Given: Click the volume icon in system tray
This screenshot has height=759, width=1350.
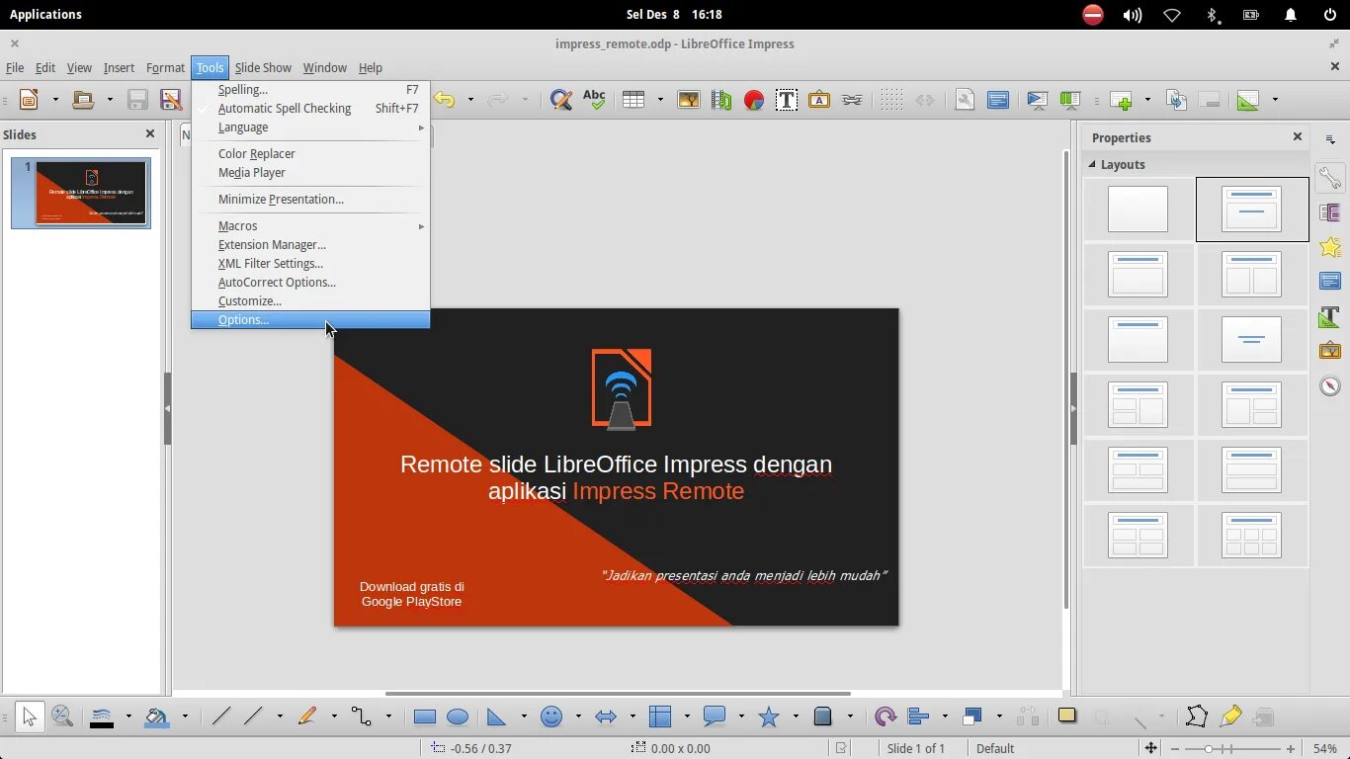Looking at the screenshot, I should [x=1132, y=14].
